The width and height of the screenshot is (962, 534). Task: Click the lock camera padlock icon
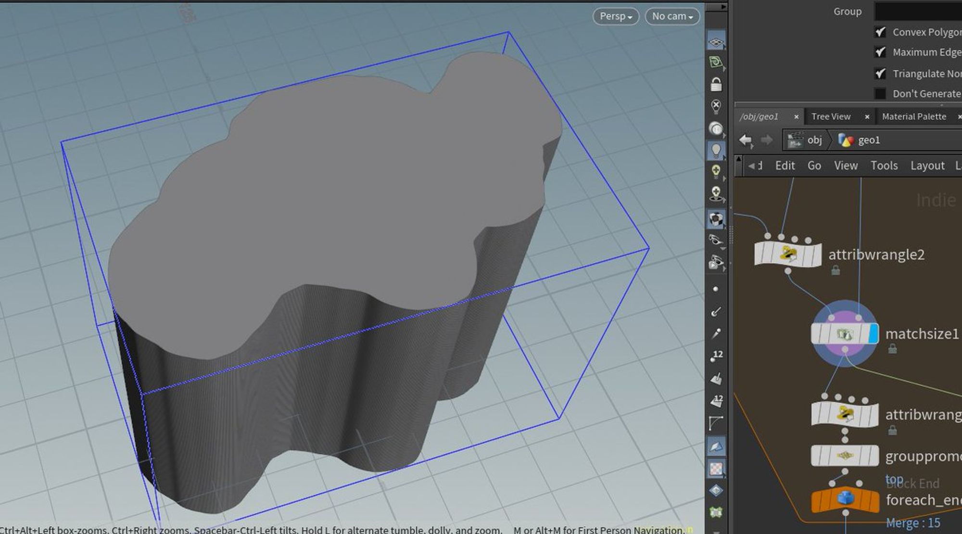click(715, 84)
